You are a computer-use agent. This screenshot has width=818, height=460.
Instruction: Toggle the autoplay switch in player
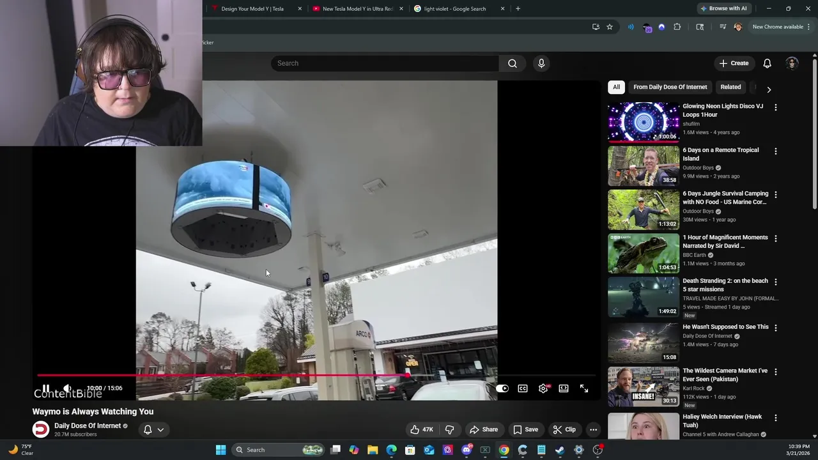click(502, 388)
